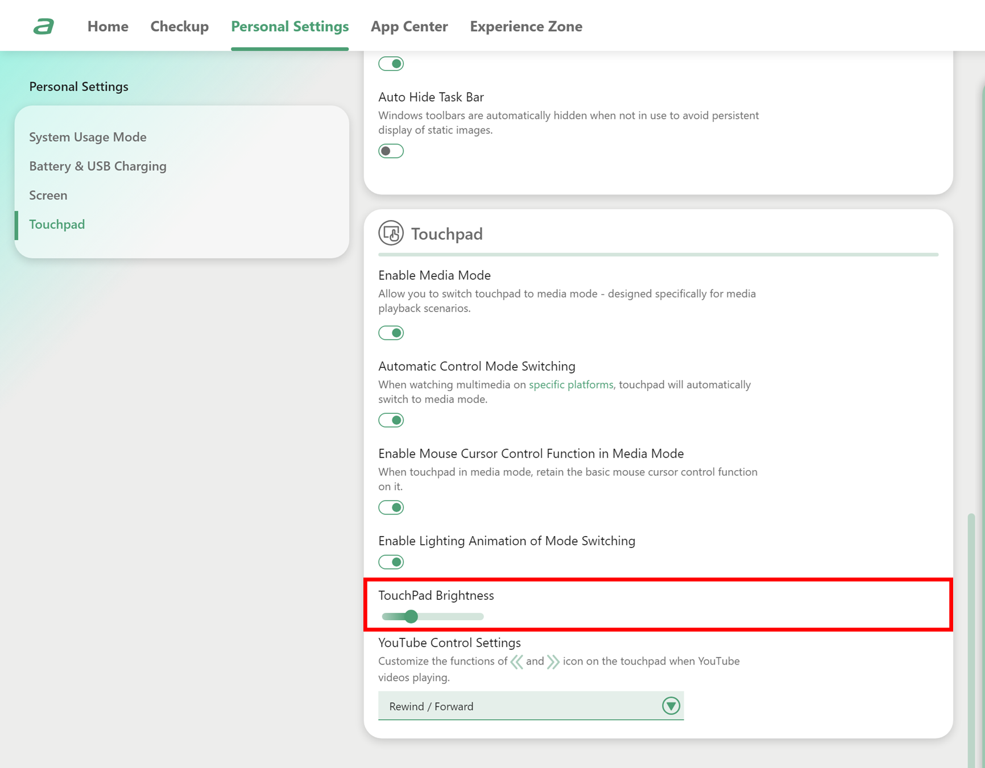Image resolution: width=985 pixels, height=768 pixels.
Task: Click the YouTube Control Settings label
Action: pyautogui.click(x=450, y=642)
